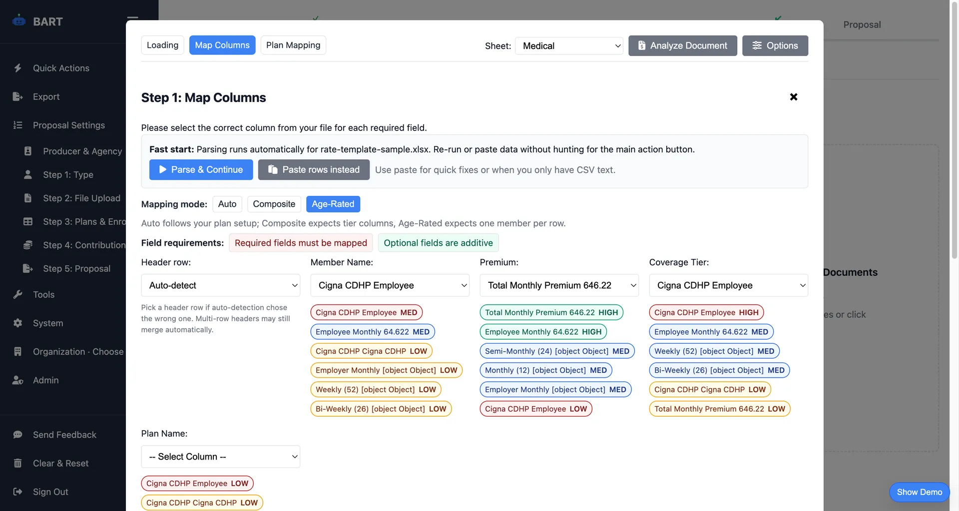Switch mapping mode to Composite

[274, 204]
